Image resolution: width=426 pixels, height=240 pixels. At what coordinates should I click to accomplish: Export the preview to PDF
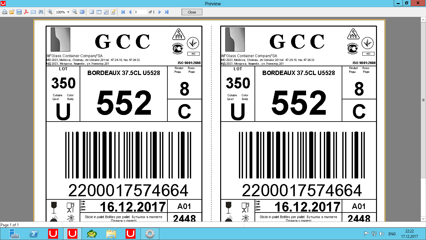point(26,12)
